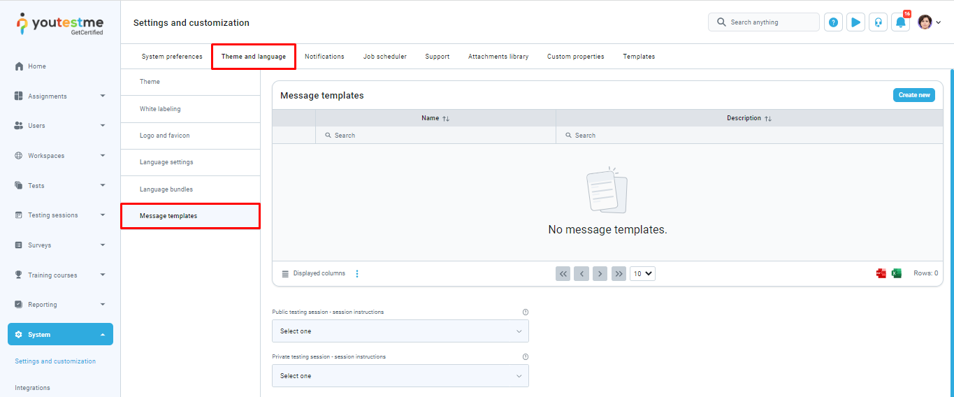Open the three-dot table options menu

[357, 274]
